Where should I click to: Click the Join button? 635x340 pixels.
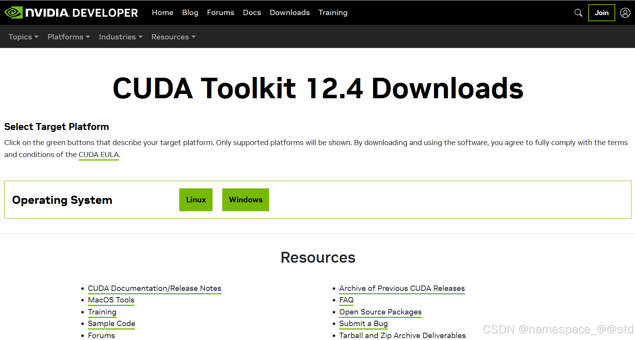click(x=602, y=13)
